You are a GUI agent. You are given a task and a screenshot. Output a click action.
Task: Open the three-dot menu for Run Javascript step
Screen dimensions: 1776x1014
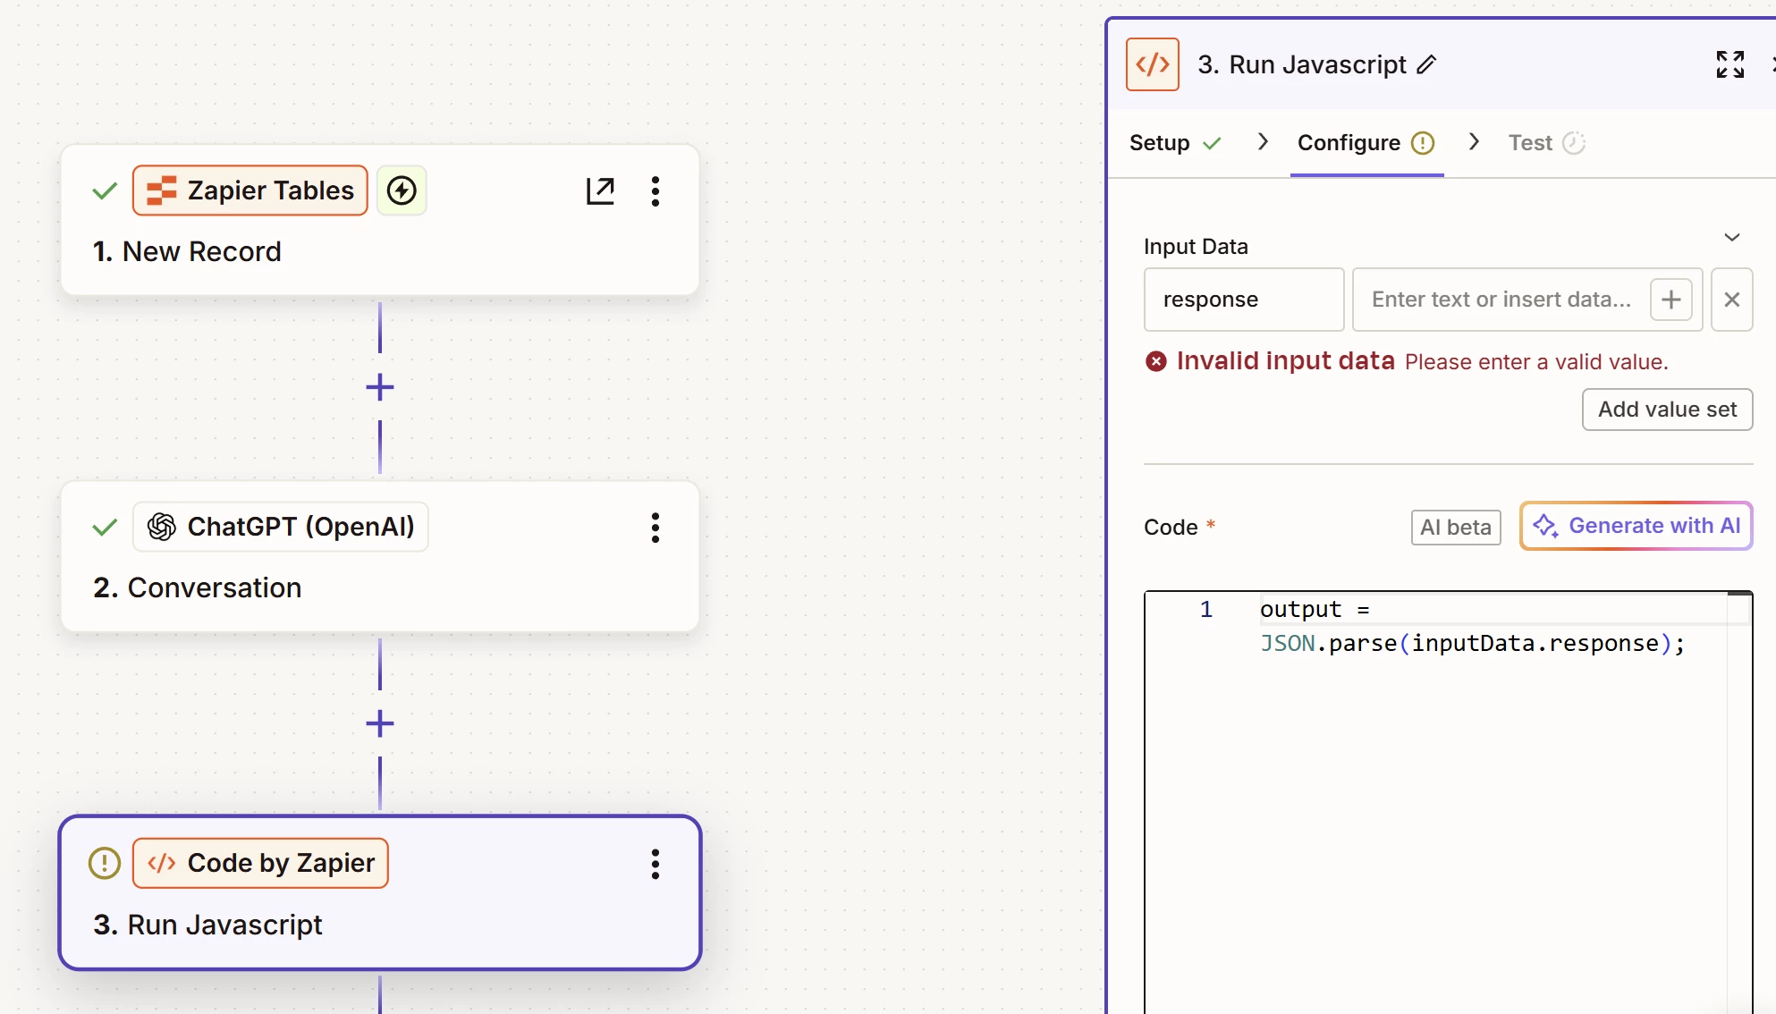point(655,864)
